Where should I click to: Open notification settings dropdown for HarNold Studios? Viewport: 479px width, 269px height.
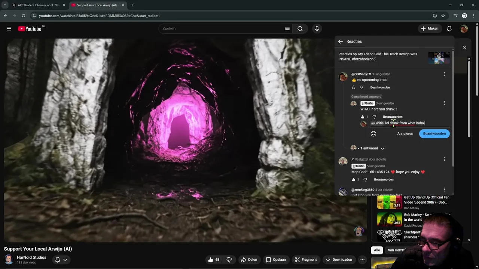tap(61, 260)
